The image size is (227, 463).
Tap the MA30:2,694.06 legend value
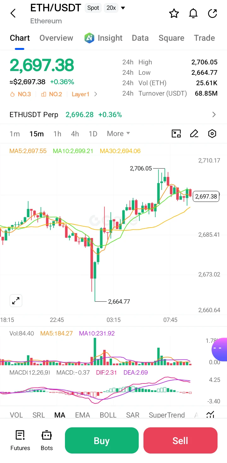point(120,151)
